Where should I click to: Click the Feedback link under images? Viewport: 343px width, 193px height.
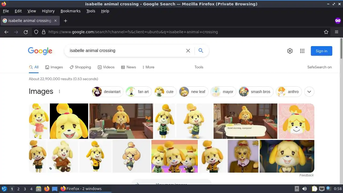(x=307, y=175)
